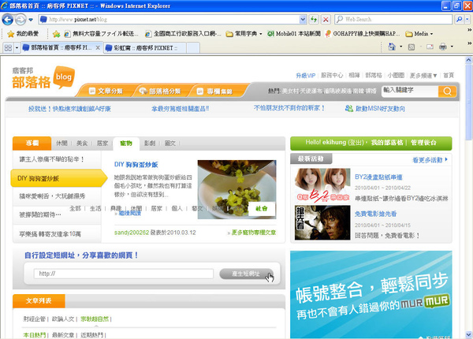Click the Quick Tabs grid icon

tap(8, 47)
